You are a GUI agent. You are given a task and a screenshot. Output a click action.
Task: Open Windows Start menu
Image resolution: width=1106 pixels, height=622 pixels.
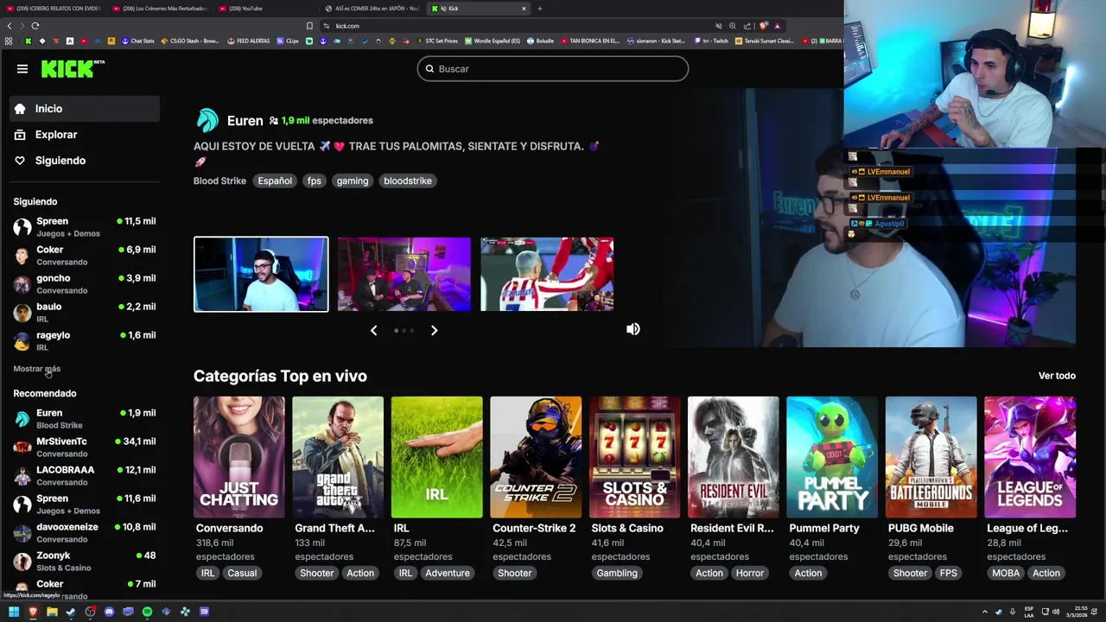[x=14, y=612]
